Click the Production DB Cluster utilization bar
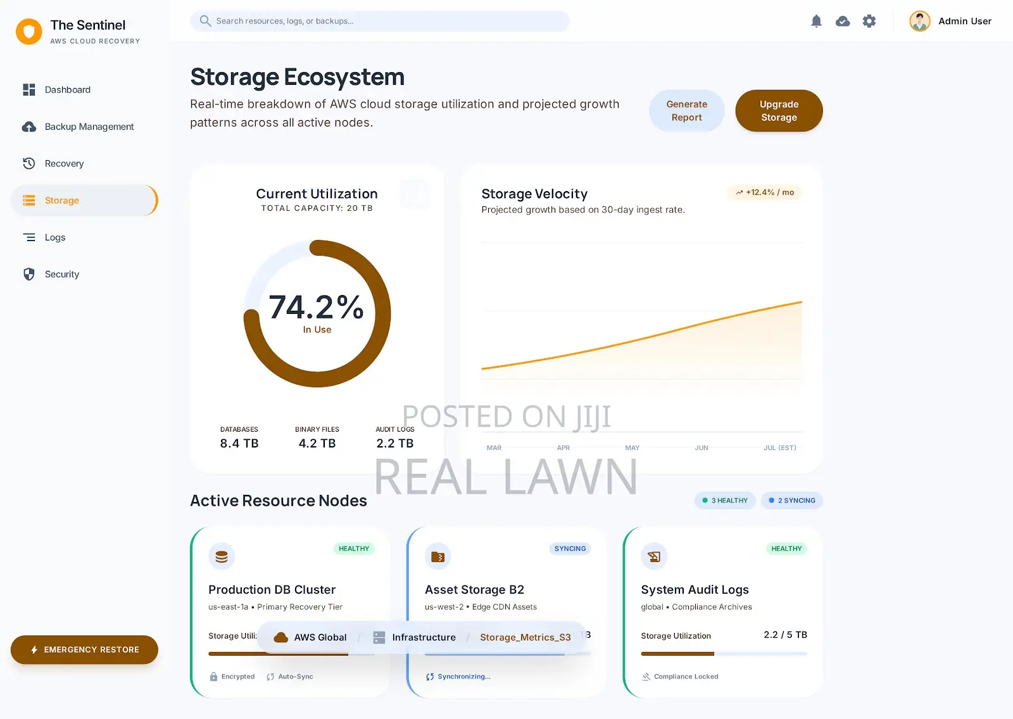The image size is (1013, 719). tap(291, 654)
